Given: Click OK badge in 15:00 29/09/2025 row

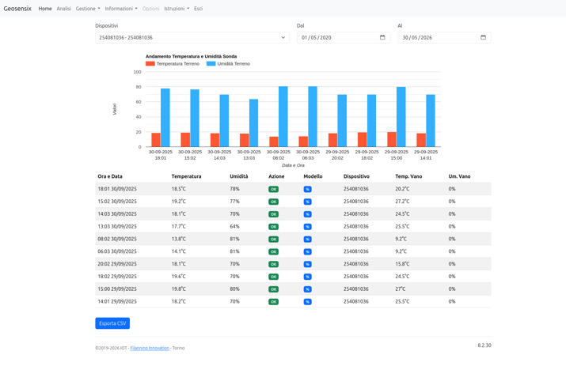Looking at the screenshot, I should tap(273, 289).
